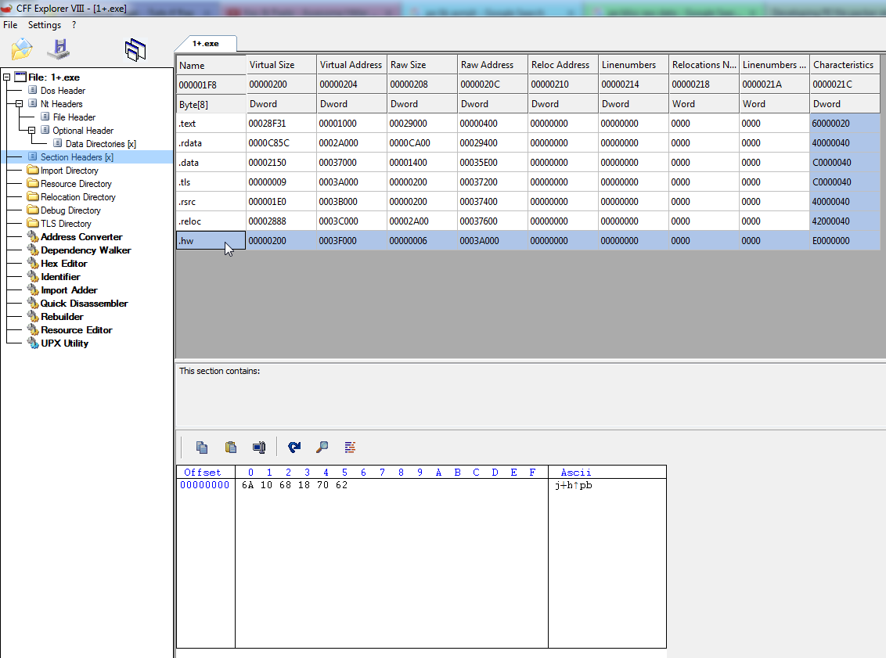Collapse the Nt Headers tree node
886x658 pixels.
pos(20,103)
